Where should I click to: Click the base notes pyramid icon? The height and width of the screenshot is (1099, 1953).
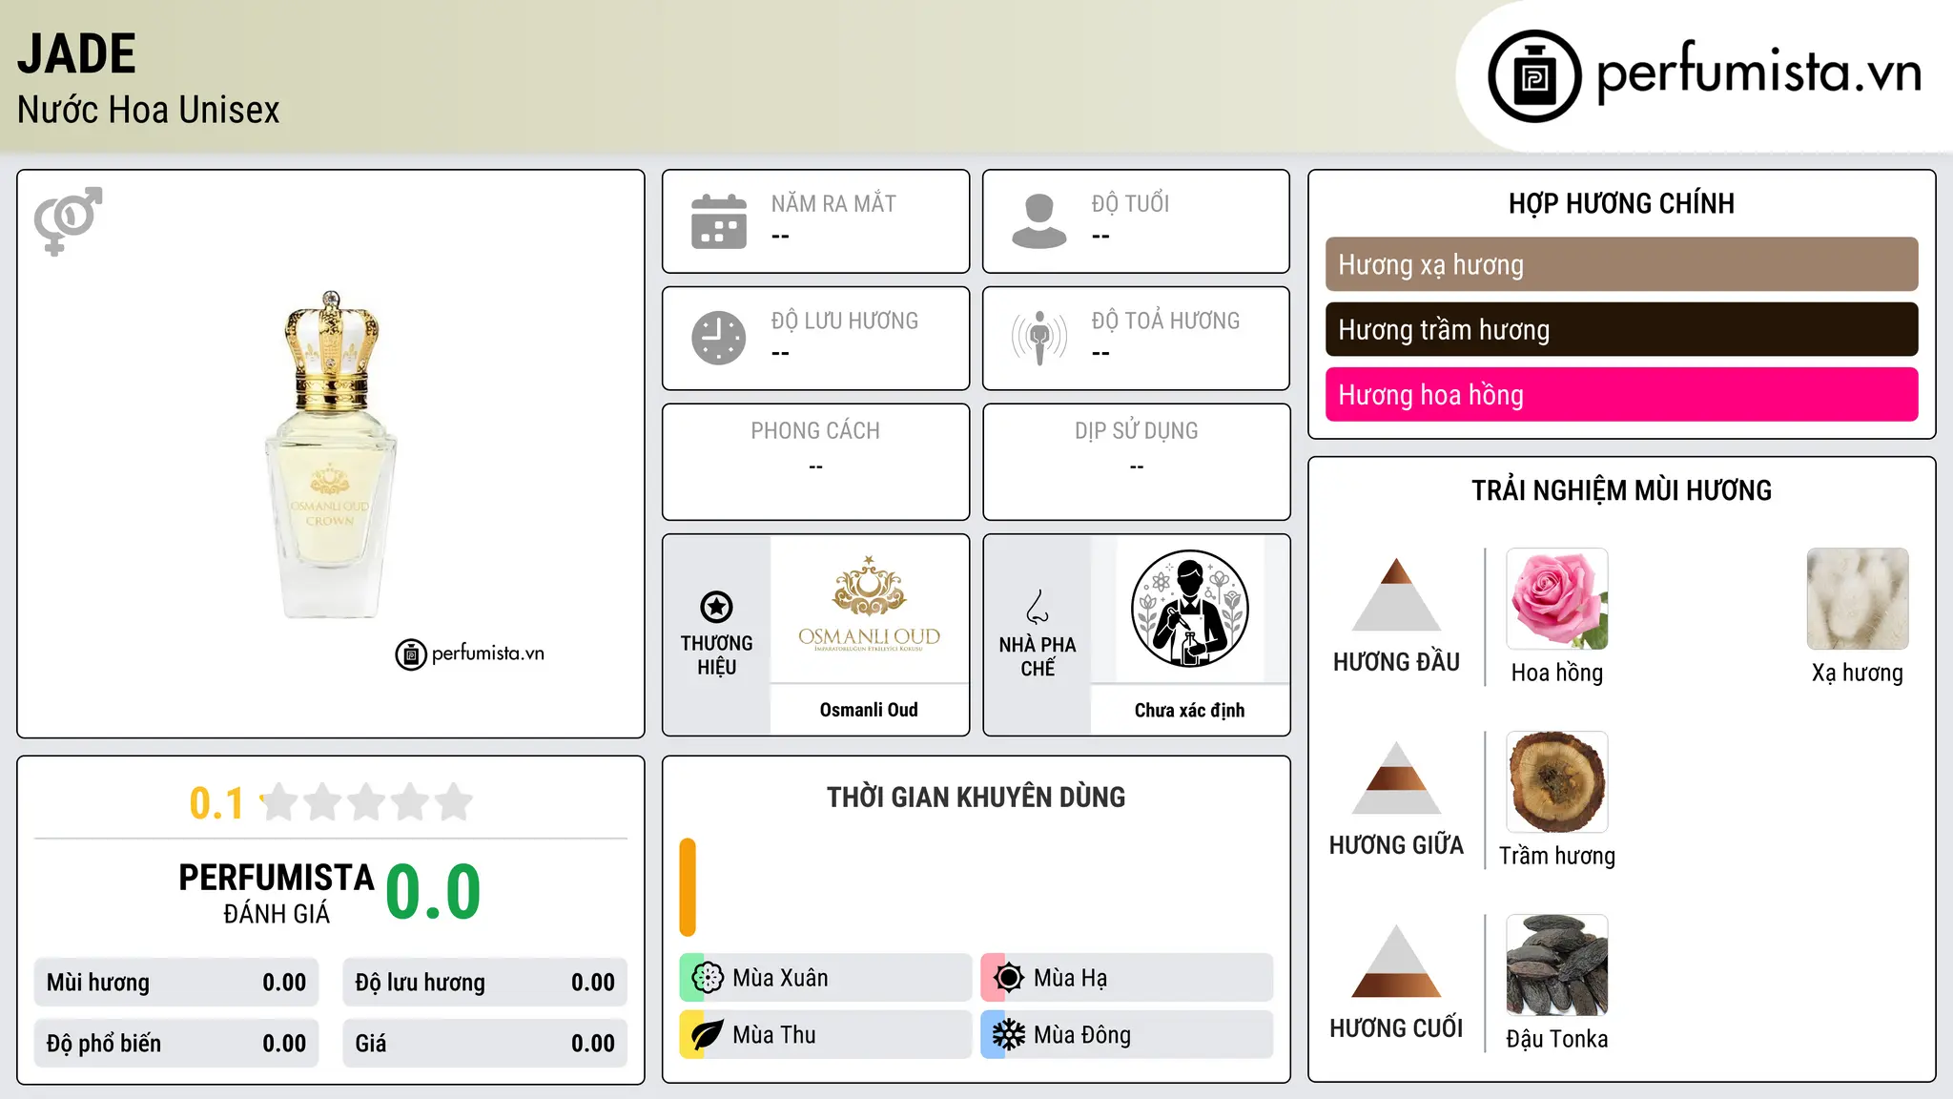tap(1396, 961)
